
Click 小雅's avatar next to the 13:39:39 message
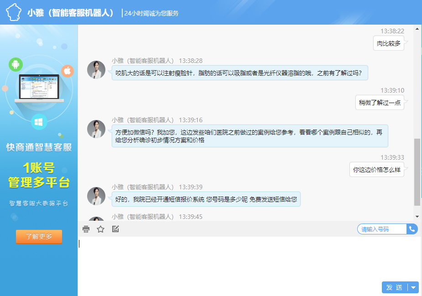tap(96, 196)
